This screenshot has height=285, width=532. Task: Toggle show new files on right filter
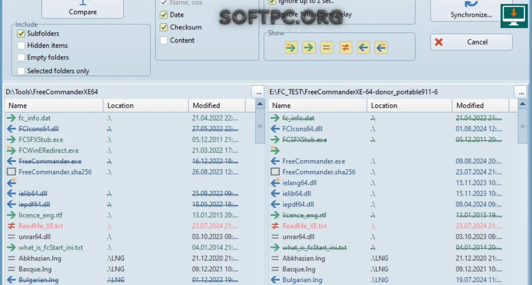coord(381,47)
